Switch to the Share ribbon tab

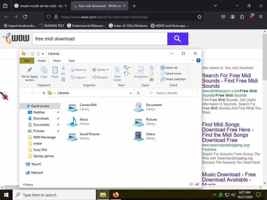(57, 61)
